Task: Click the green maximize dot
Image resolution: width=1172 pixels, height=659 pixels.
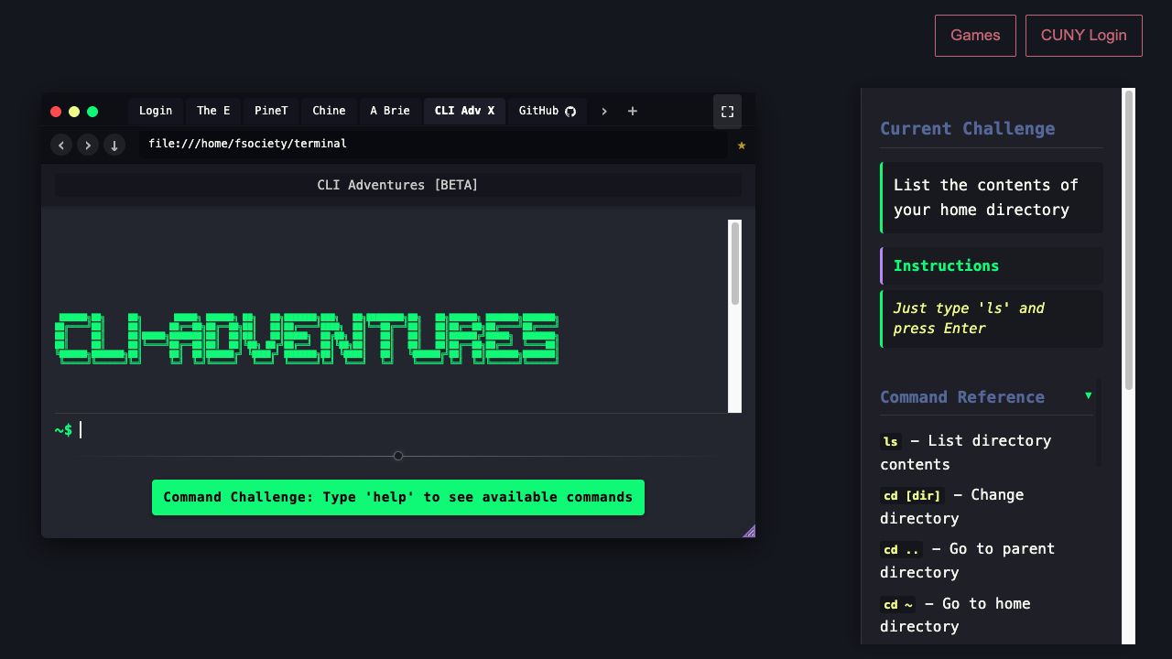Action: 92,112
